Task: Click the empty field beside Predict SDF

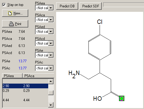Action: (124, 5)
